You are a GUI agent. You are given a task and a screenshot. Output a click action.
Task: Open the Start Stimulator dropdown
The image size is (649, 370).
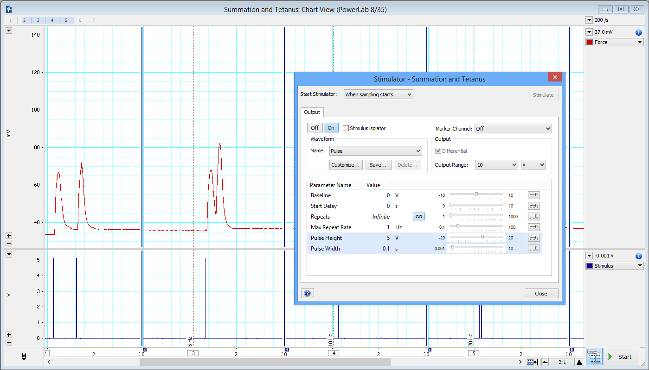(x=378, y=94)
